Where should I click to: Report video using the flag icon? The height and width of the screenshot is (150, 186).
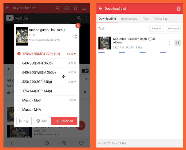(85, 92)
